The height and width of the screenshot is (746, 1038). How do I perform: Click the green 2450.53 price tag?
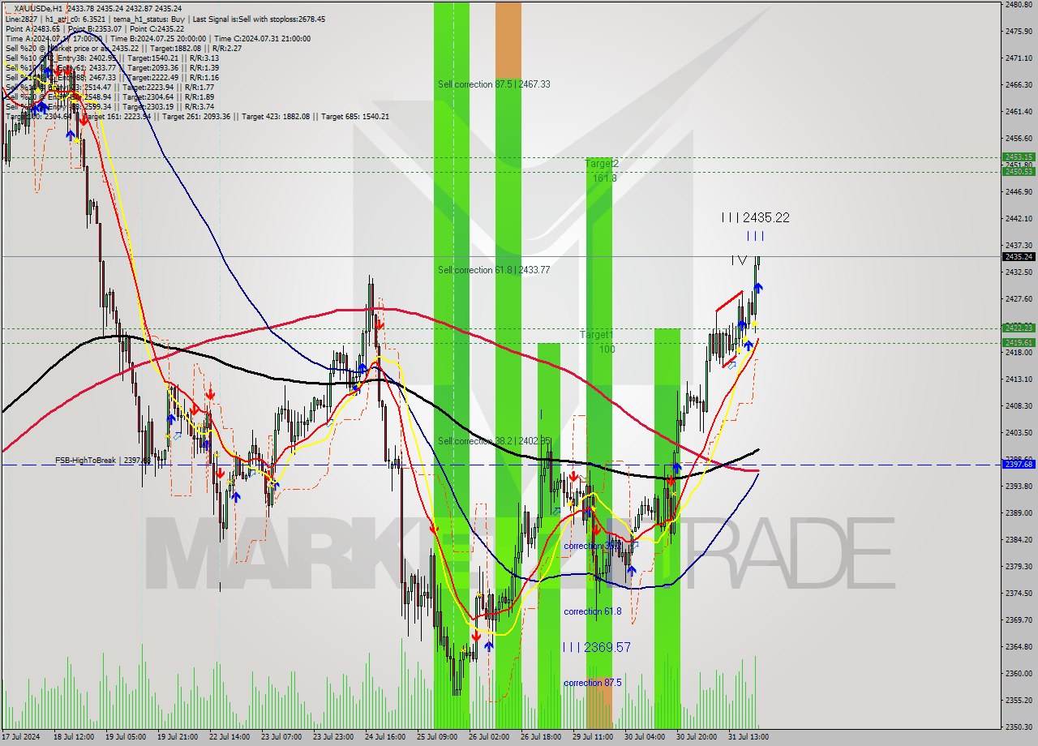[1018, 171]
